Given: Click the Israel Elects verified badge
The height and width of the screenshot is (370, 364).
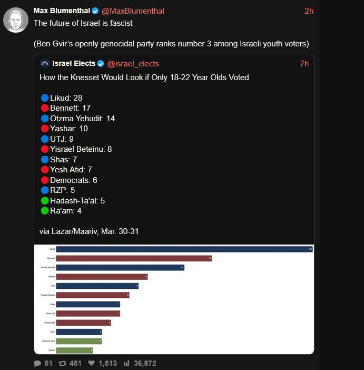Looking at the screenshot, I should [x=101, y=64].
